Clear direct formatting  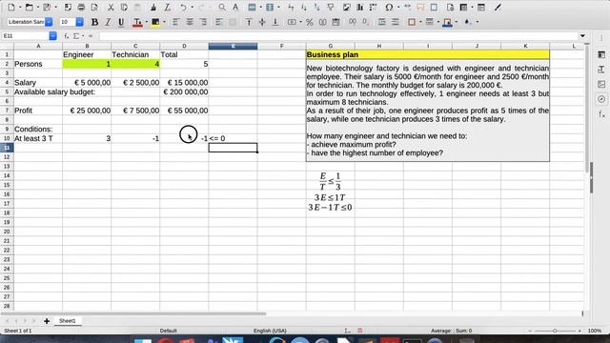pos(167,7)
